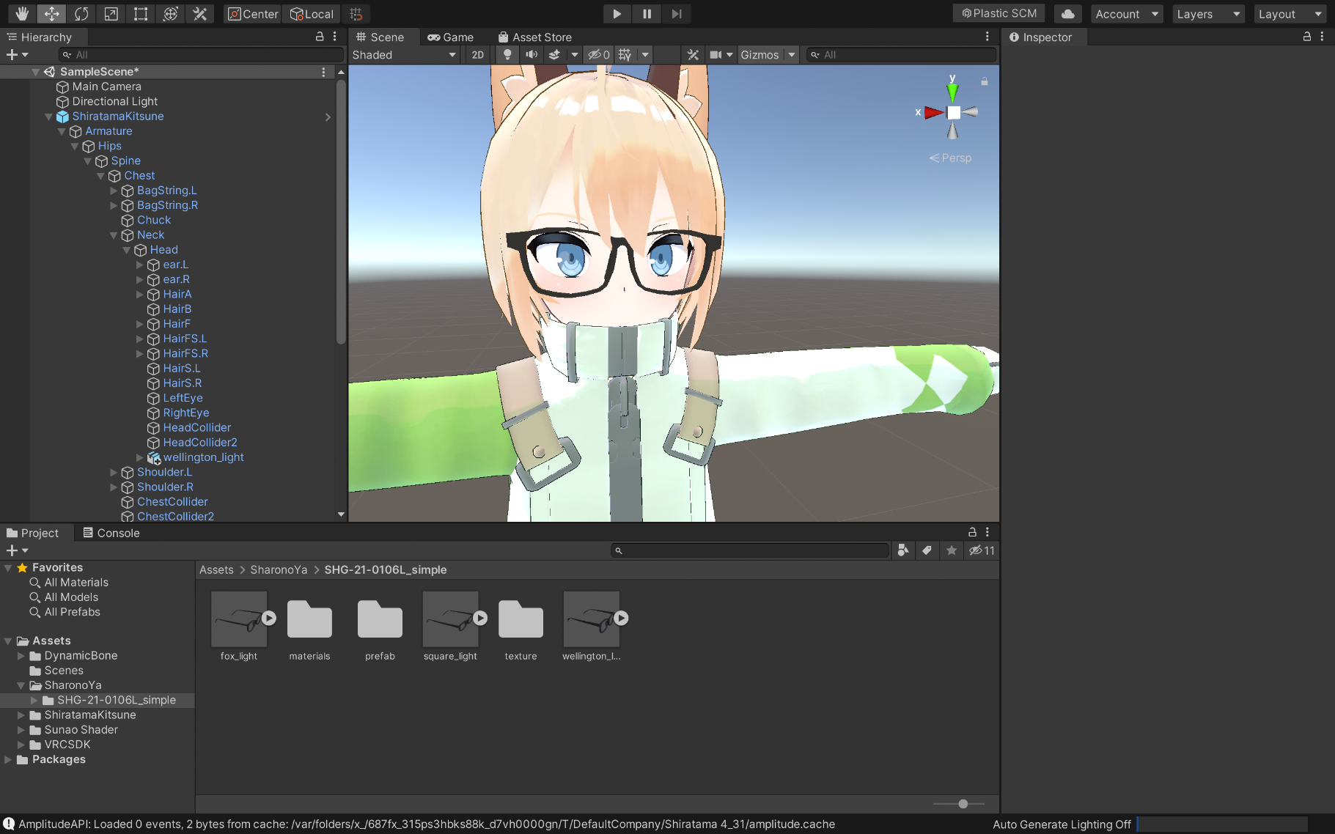Select the Scale tool
The height and width of the screenshot is (834, 1335).
coord(111,14)
